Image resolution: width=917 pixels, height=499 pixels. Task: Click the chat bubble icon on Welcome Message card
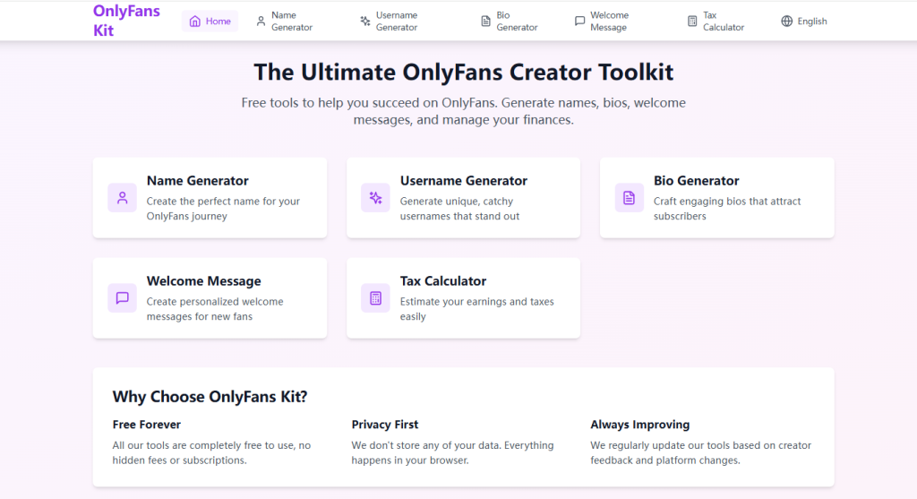122,298
